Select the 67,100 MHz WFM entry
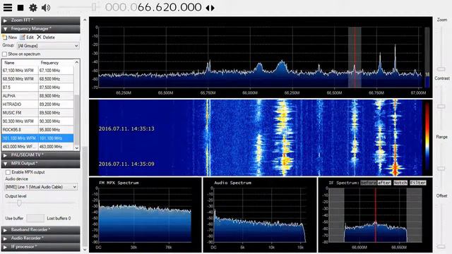This screenshot has height=254, width=452. 37,71
